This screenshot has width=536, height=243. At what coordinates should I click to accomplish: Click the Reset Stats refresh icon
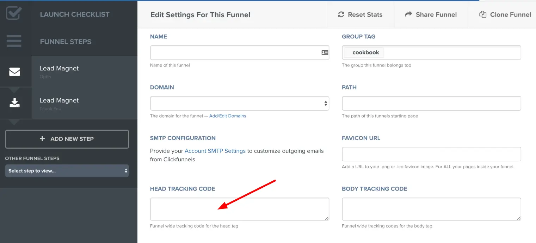pyautogui.click(x=341, y=14)
